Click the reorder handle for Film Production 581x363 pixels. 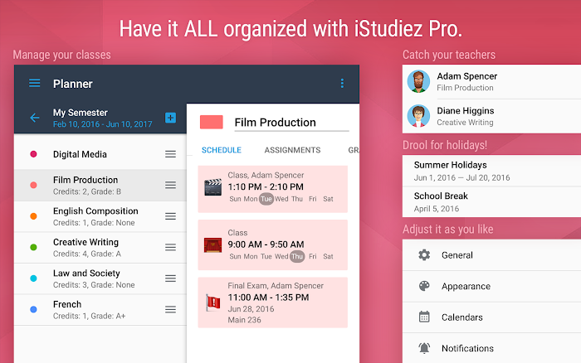170,185
